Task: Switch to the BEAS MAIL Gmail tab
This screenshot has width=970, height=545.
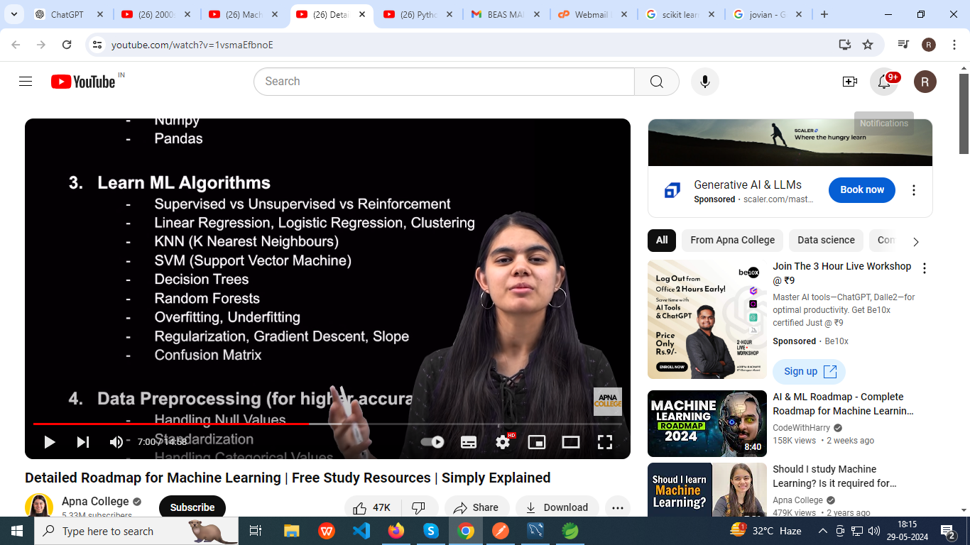Action: (x=507, y=14)
